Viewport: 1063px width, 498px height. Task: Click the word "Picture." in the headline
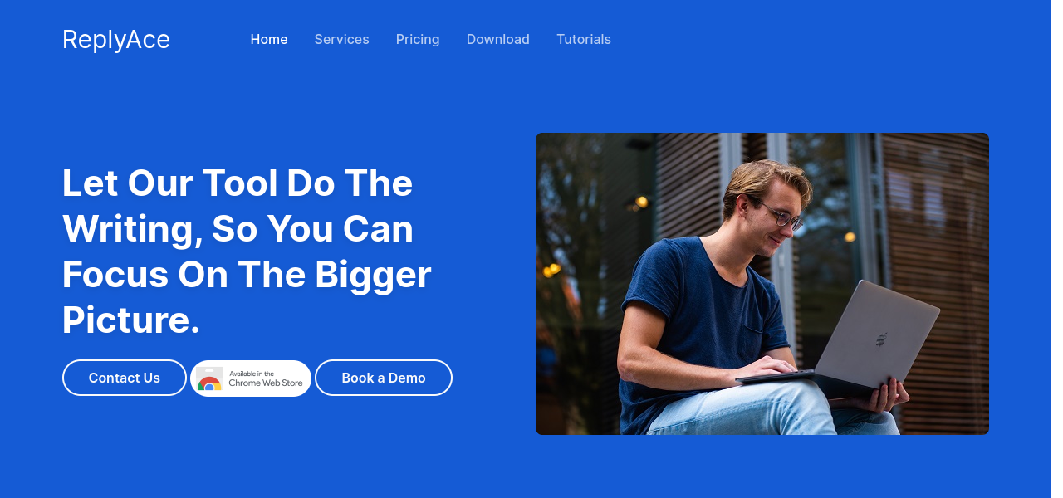click(x=131, y=320)
